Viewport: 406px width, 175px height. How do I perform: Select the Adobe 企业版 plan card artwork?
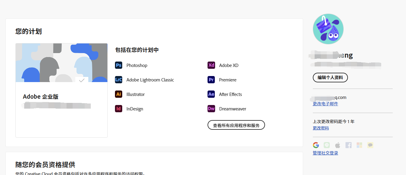[x=61, y=63]
